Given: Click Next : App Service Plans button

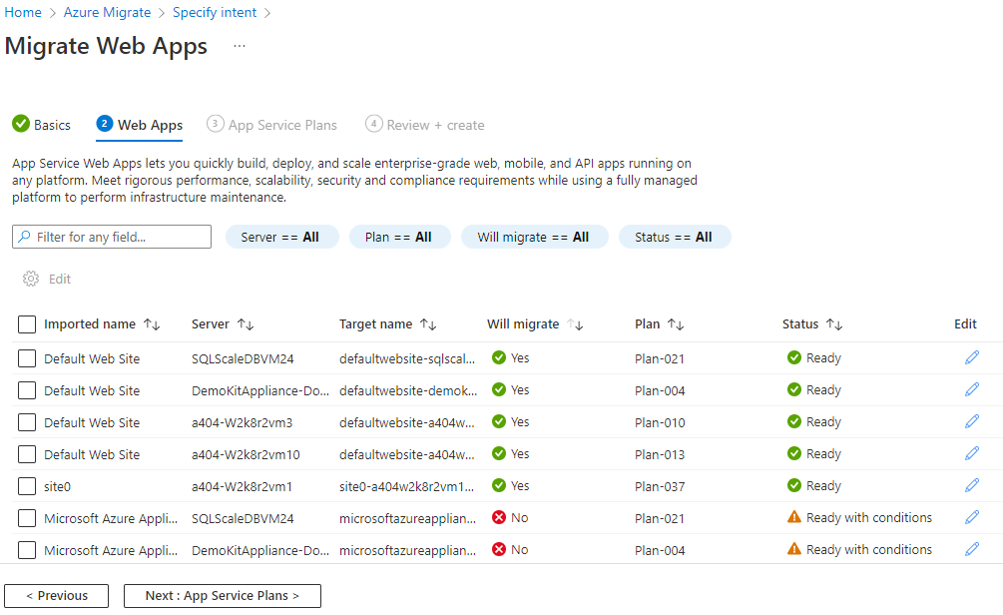Looking at the screenshot, I should (222, 595).
